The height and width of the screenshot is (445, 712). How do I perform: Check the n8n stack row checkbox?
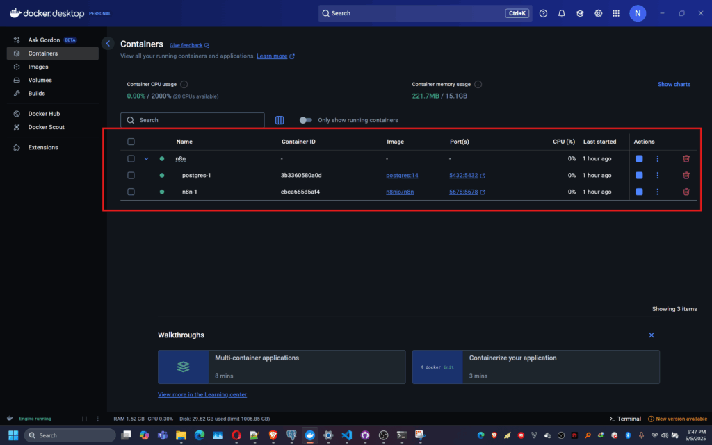(131, 158)
